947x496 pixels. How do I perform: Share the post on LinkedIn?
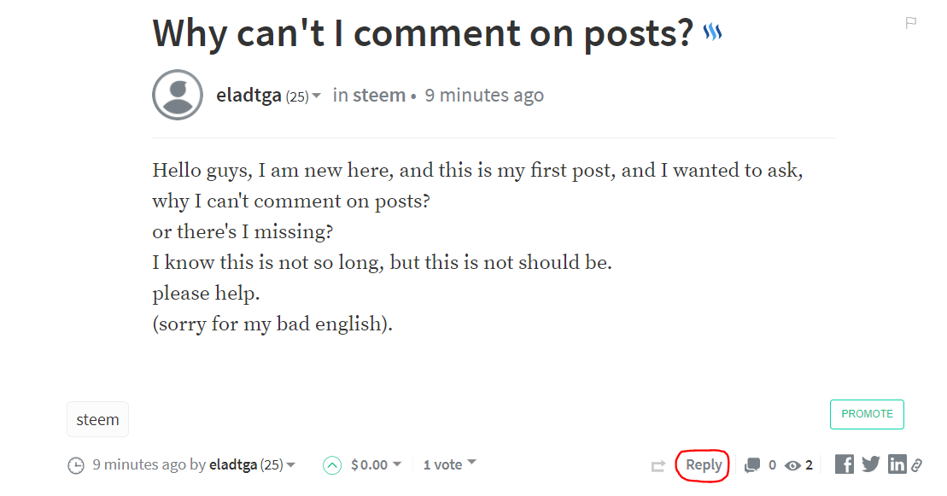[x=897, y=464]
